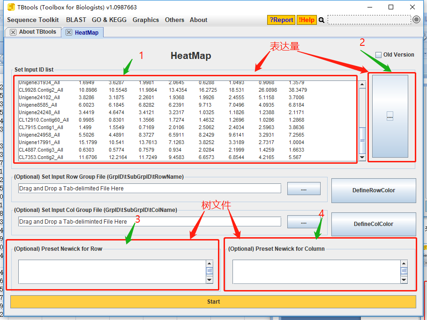Click the Col Group File input field
Viewport: 427px width, 320px height.
[x=150, y=222]
